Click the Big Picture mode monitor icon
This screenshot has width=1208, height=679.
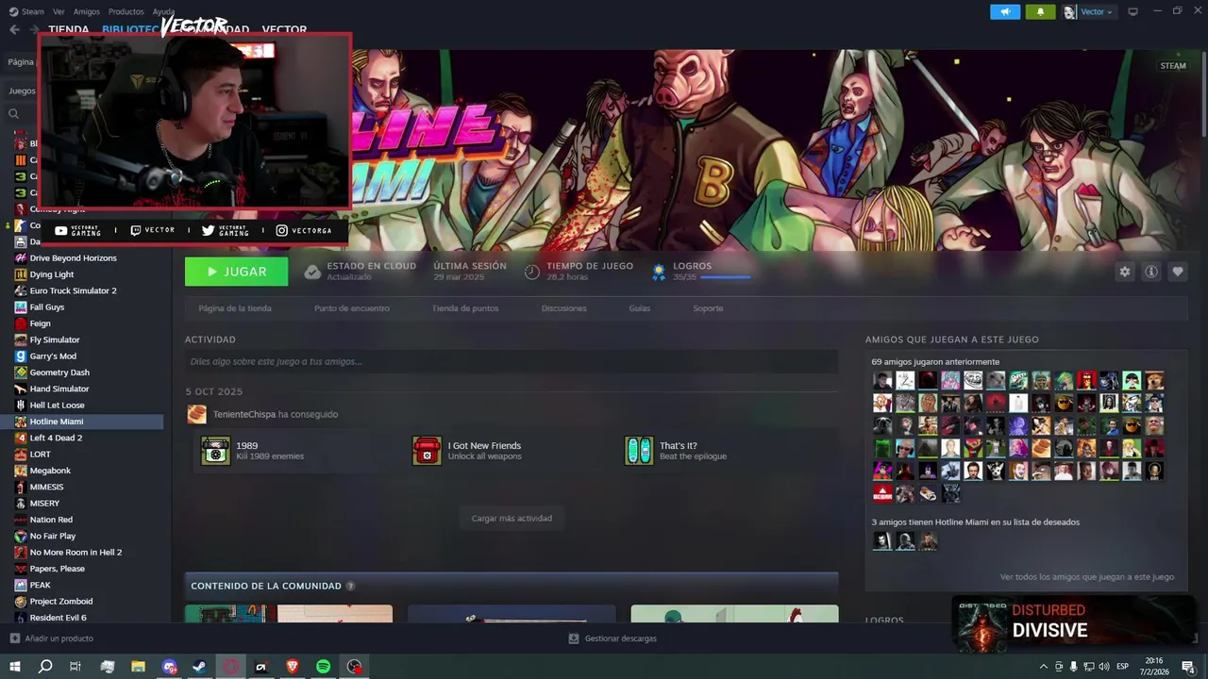tap(1132, 11)
